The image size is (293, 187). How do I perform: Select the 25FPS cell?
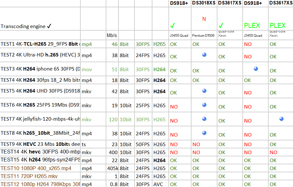coord(143,105)
